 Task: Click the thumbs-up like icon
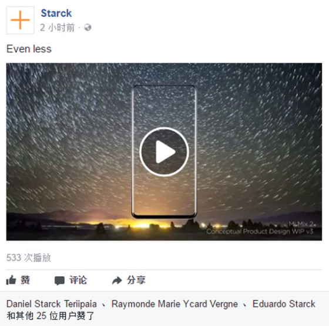[11, 280]
